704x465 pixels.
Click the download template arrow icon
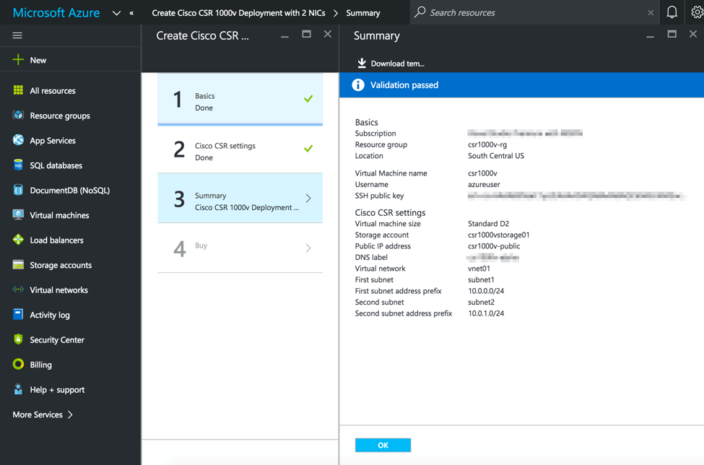point(362,64)
